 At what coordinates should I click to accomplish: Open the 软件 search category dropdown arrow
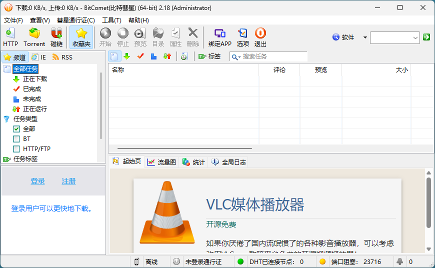pos(365,37)
